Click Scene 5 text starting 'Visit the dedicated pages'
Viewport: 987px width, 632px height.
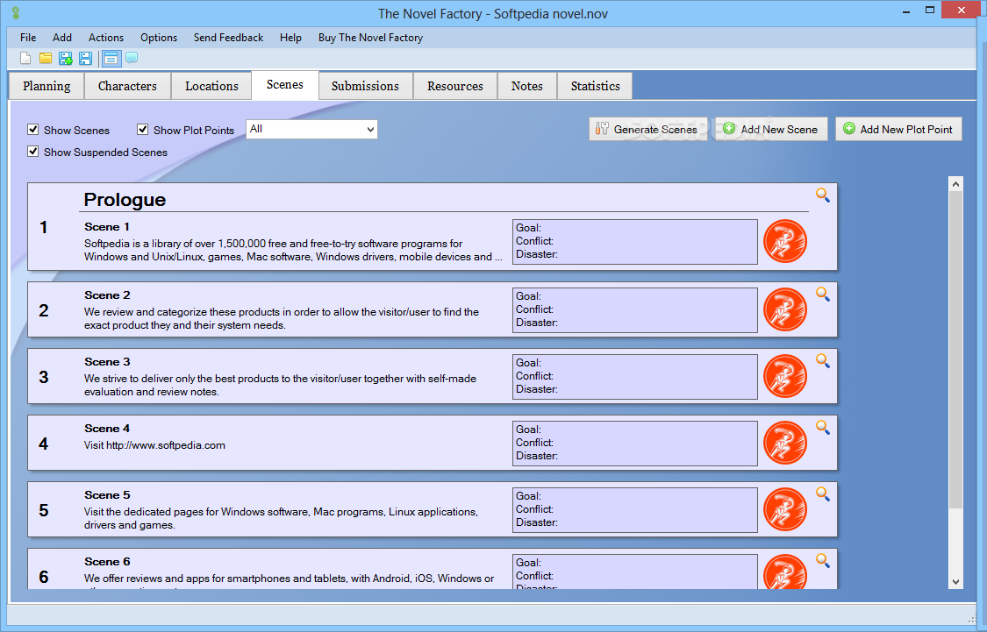(x=282, y=518)
